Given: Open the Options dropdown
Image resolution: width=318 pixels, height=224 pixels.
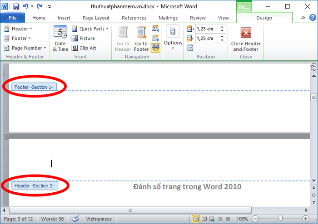Looking at the screenshot, I should pyautogui.click(x=173, y=38).
